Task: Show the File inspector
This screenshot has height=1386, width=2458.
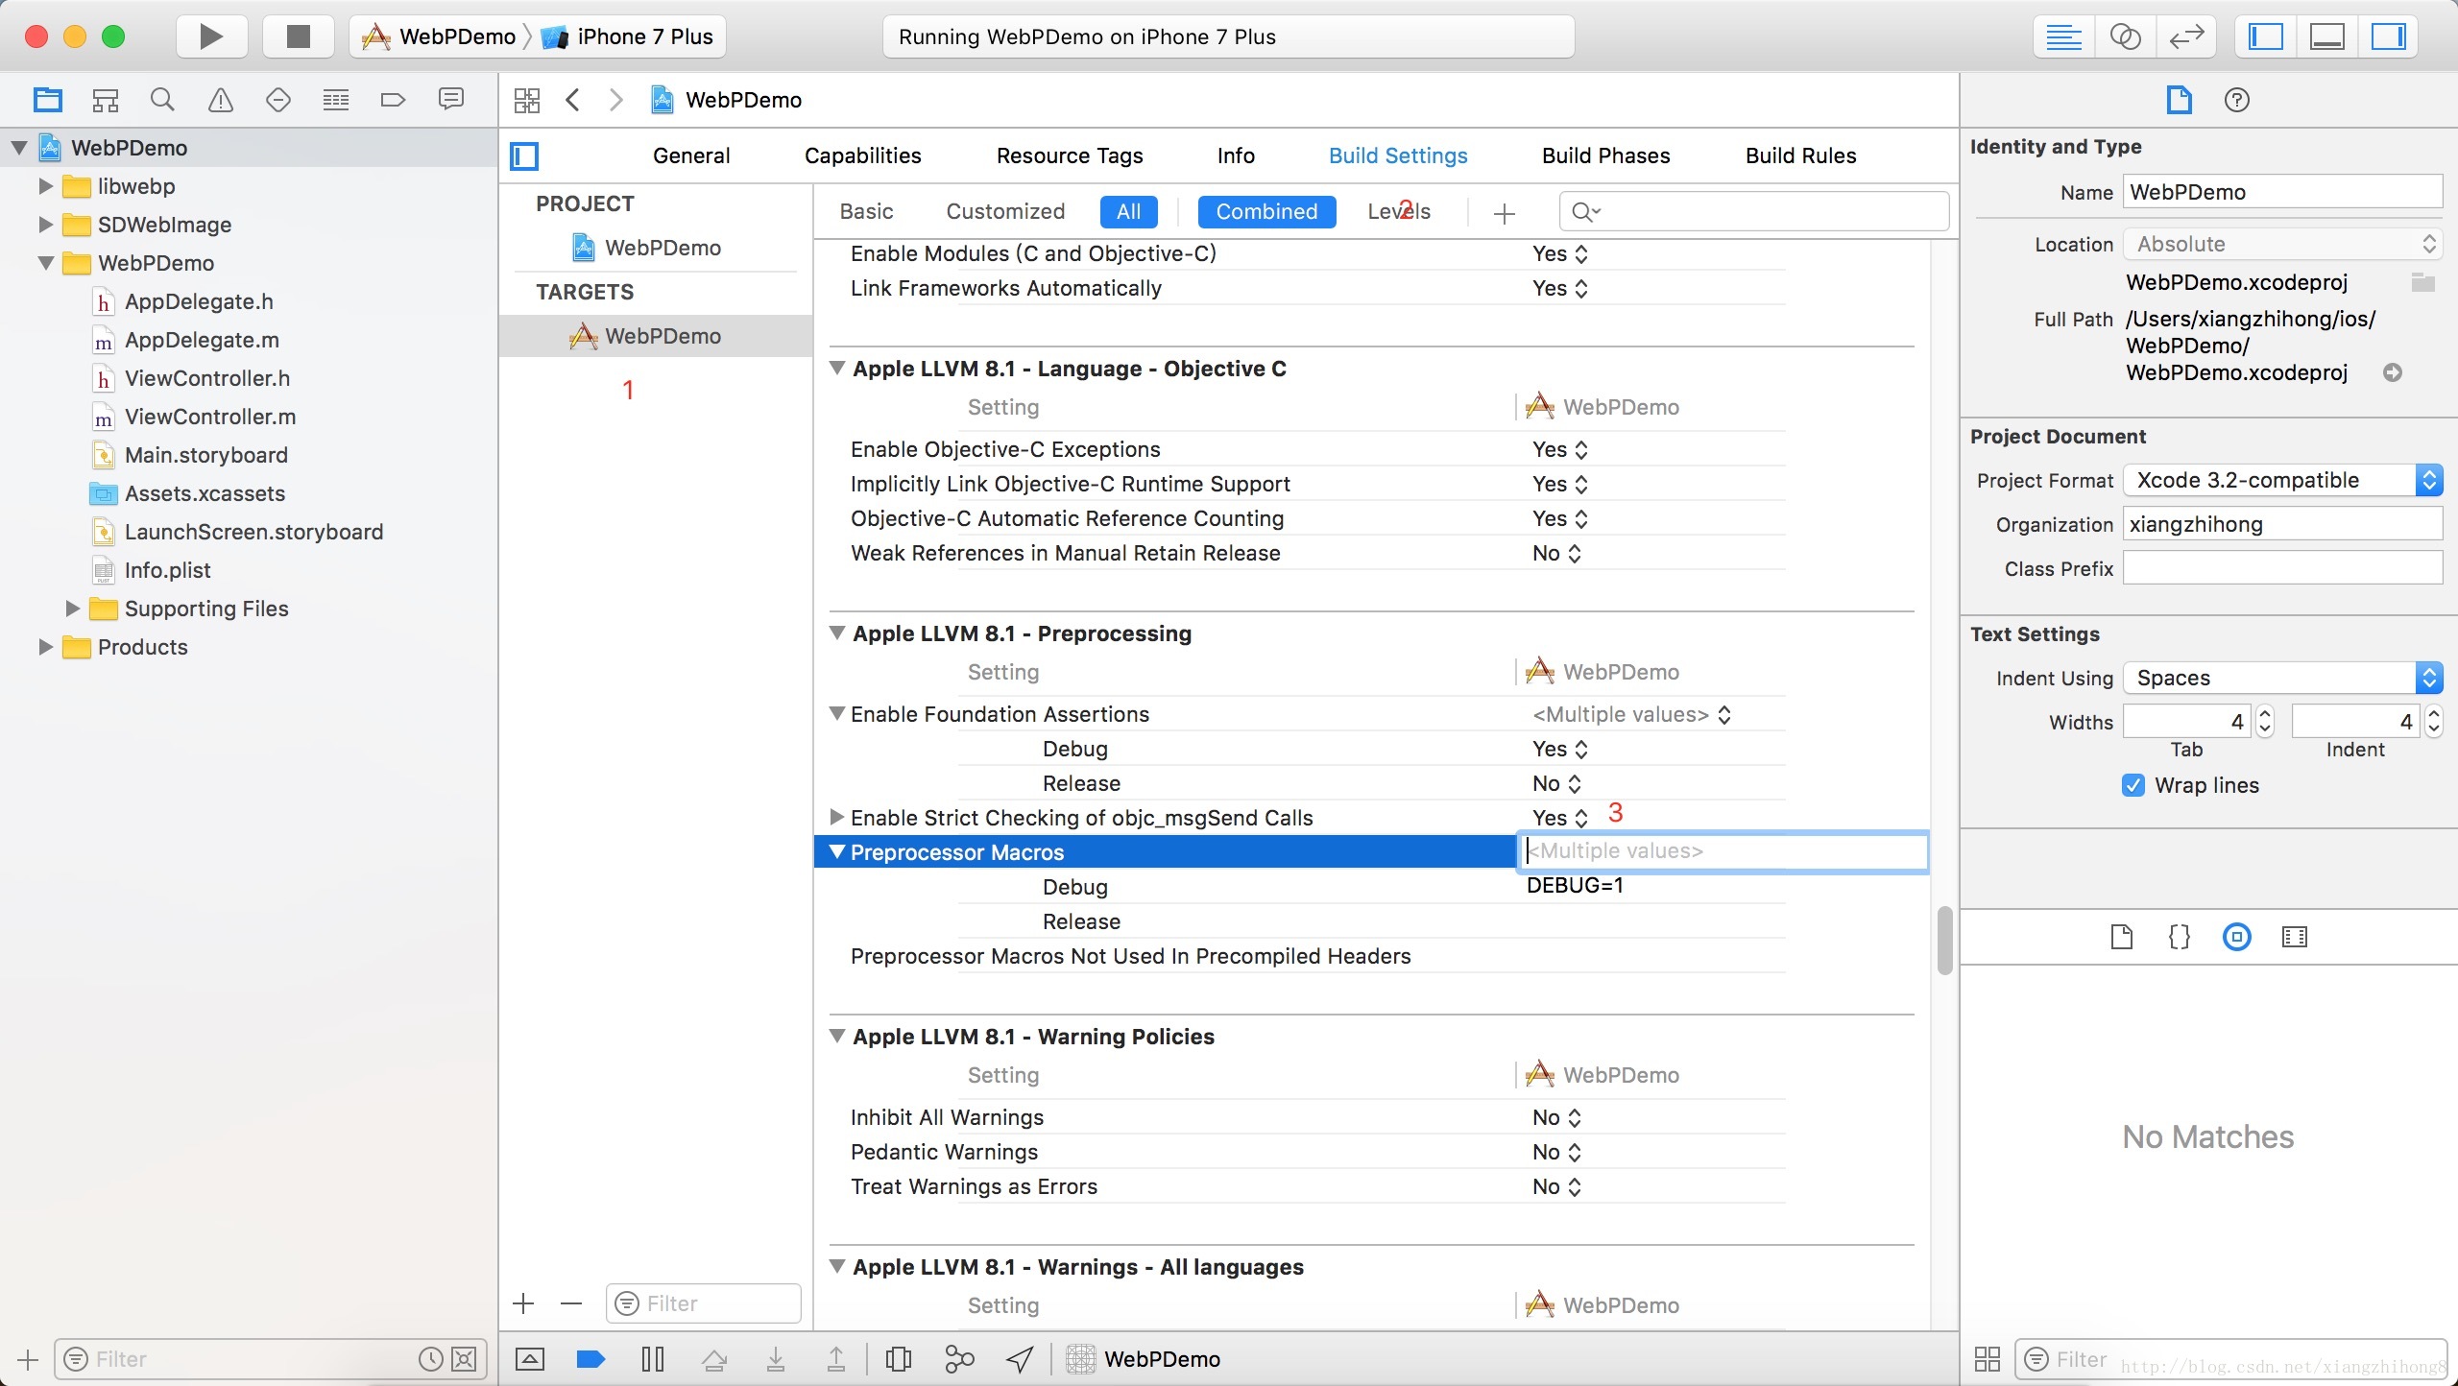Action: [x=2180, y=100]
